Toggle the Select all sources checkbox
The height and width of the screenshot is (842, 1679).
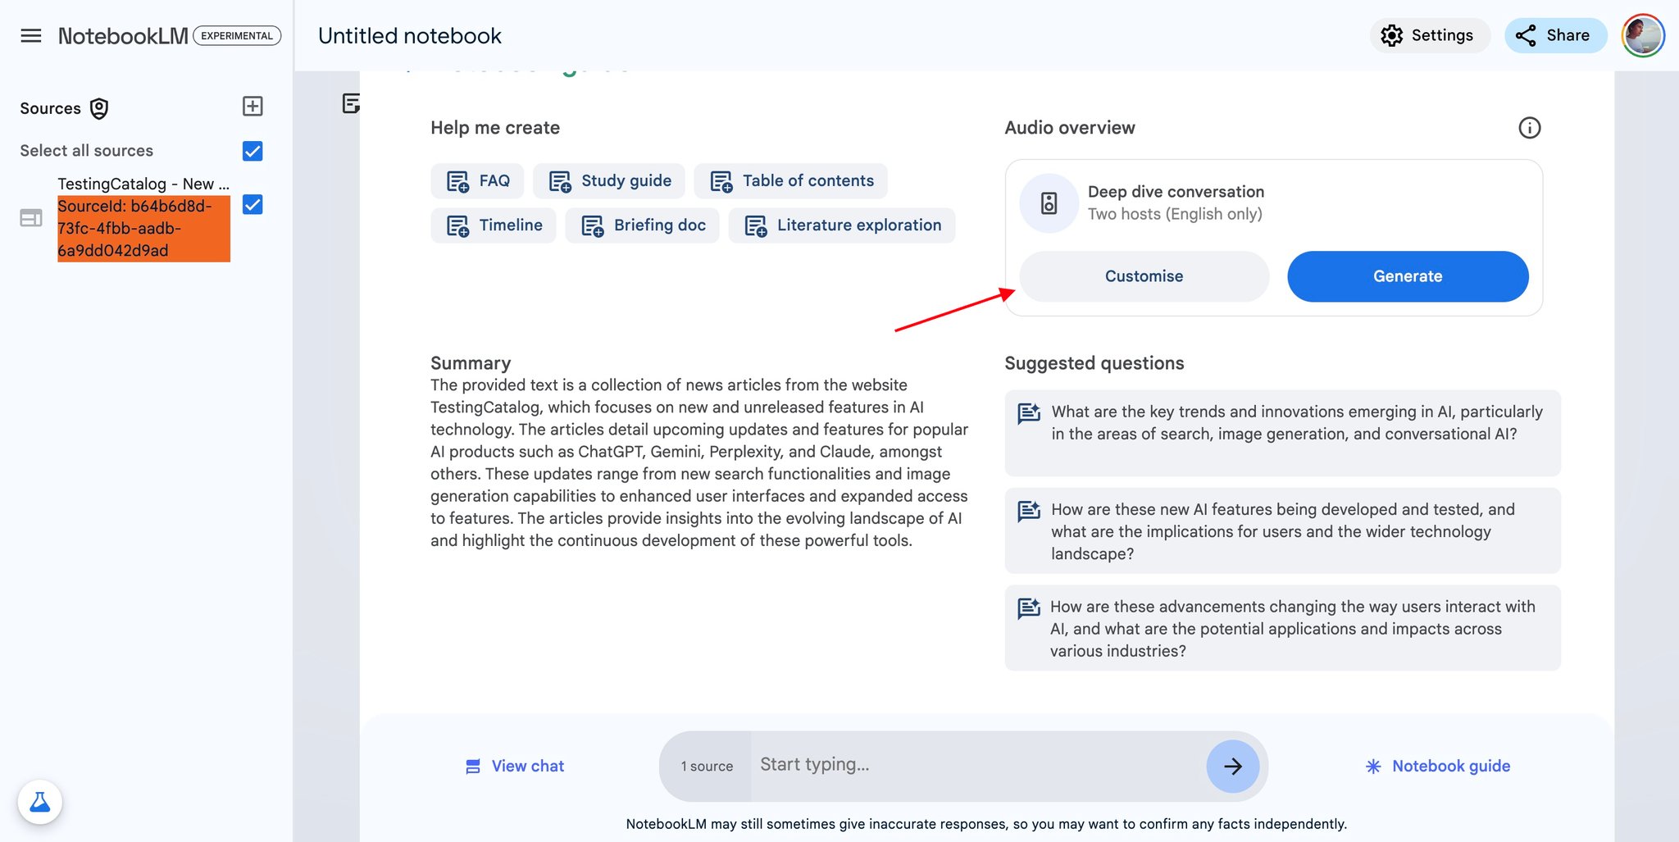click(253, 151)
